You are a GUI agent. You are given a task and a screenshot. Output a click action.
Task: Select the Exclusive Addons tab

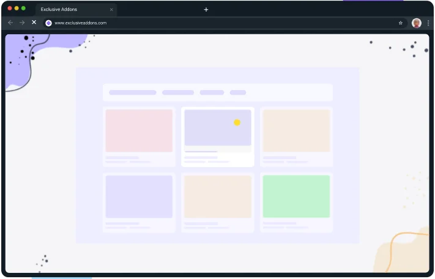coord(76,9)
